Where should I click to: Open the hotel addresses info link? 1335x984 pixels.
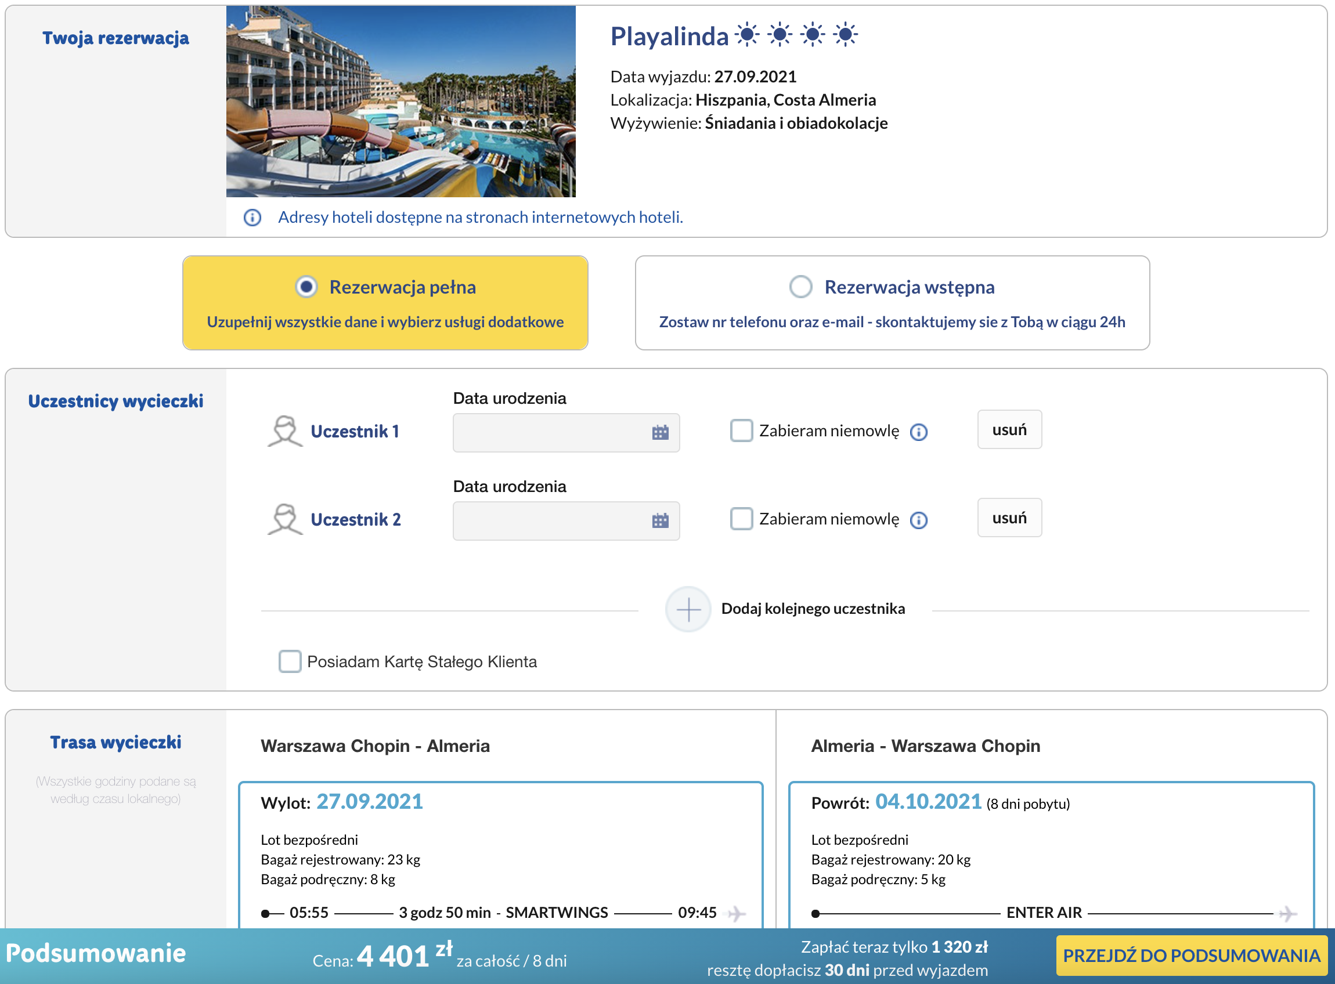pyautogui.click(x=480, y=218)
